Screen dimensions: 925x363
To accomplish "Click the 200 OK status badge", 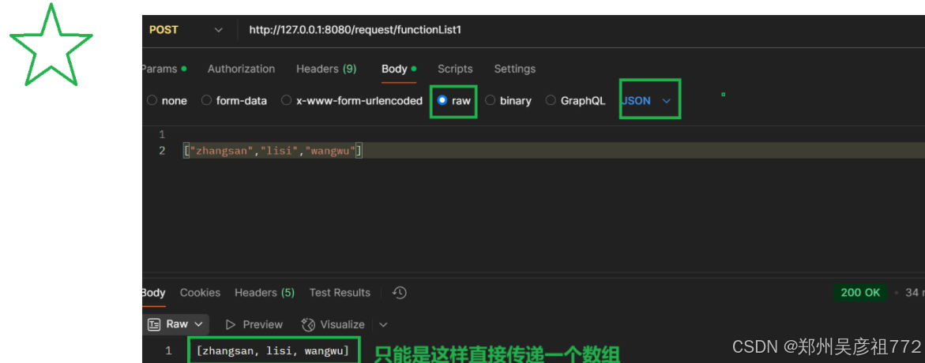I will (860, 292).
